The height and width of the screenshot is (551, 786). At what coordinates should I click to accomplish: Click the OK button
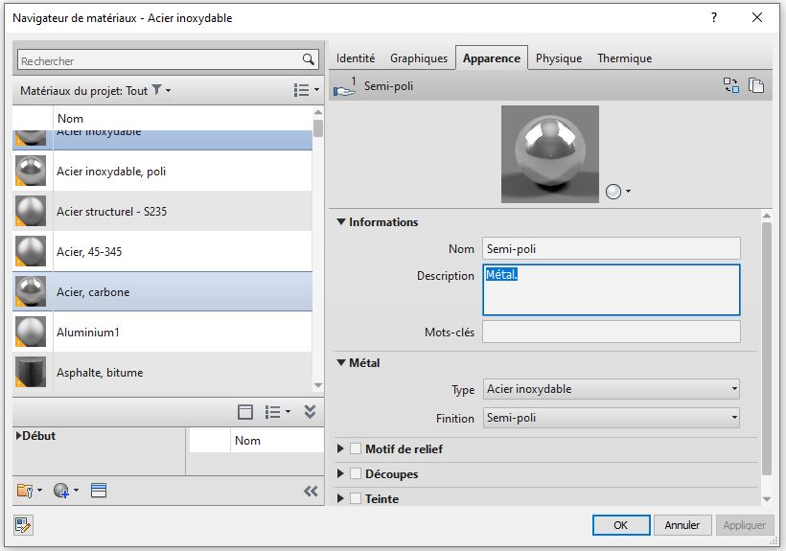[620, 525]
